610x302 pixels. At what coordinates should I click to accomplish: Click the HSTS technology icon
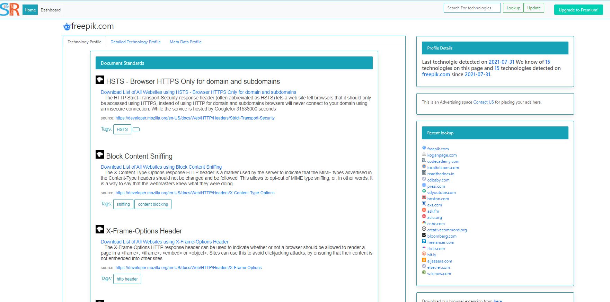(100, 80)
